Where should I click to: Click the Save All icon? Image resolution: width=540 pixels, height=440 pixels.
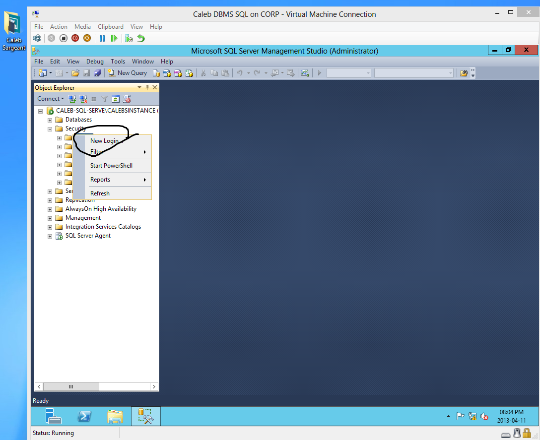coord(97,73)
